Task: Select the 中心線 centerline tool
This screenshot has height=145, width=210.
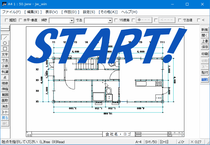Action: tap(5, 72)
